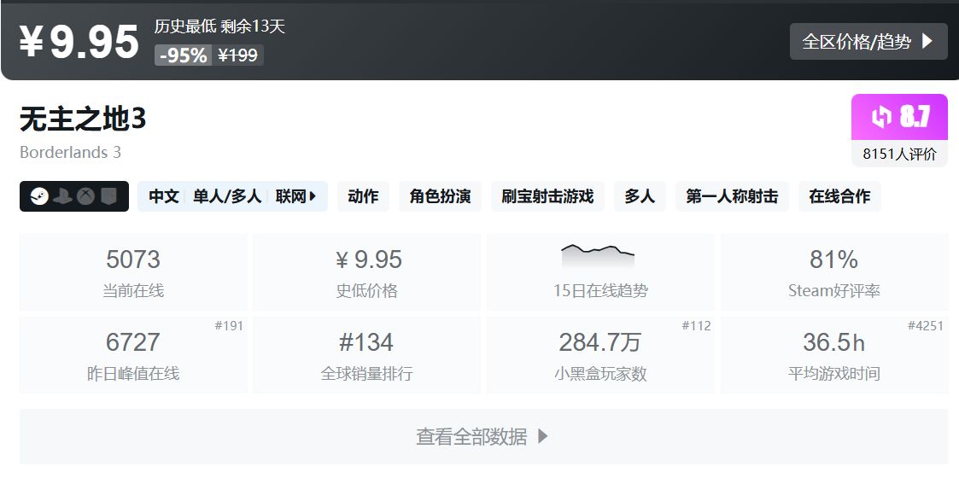959x478 pixels.
Task: Open the 8151人评价 review count
Action: point(900,154)
